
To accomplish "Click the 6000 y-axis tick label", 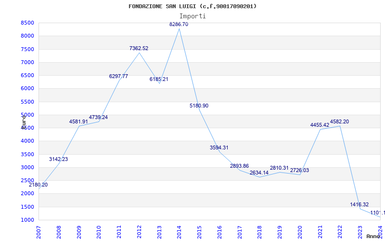I will point(27,89).
